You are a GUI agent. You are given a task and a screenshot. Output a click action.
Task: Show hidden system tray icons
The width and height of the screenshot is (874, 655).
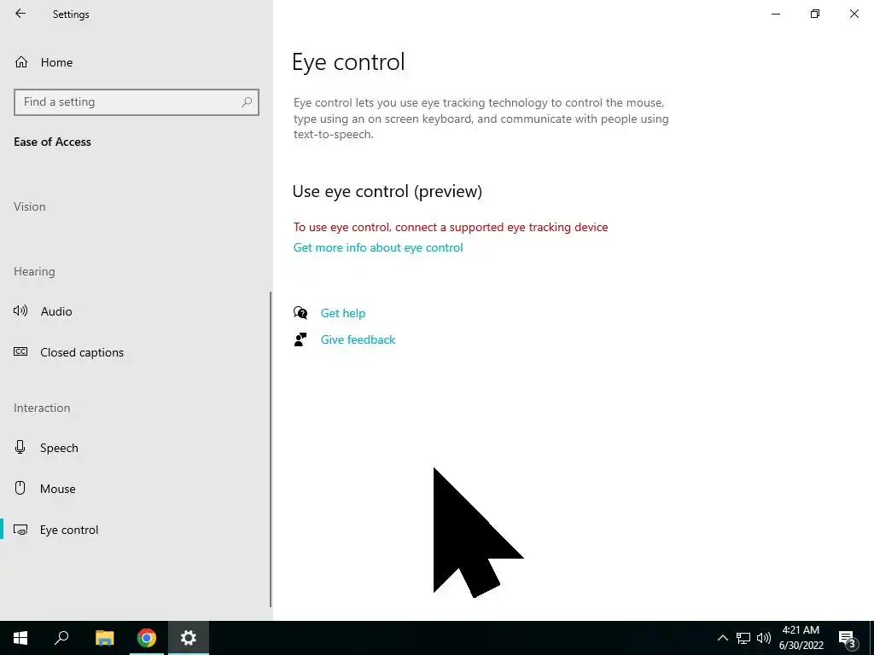coord(722,638)
